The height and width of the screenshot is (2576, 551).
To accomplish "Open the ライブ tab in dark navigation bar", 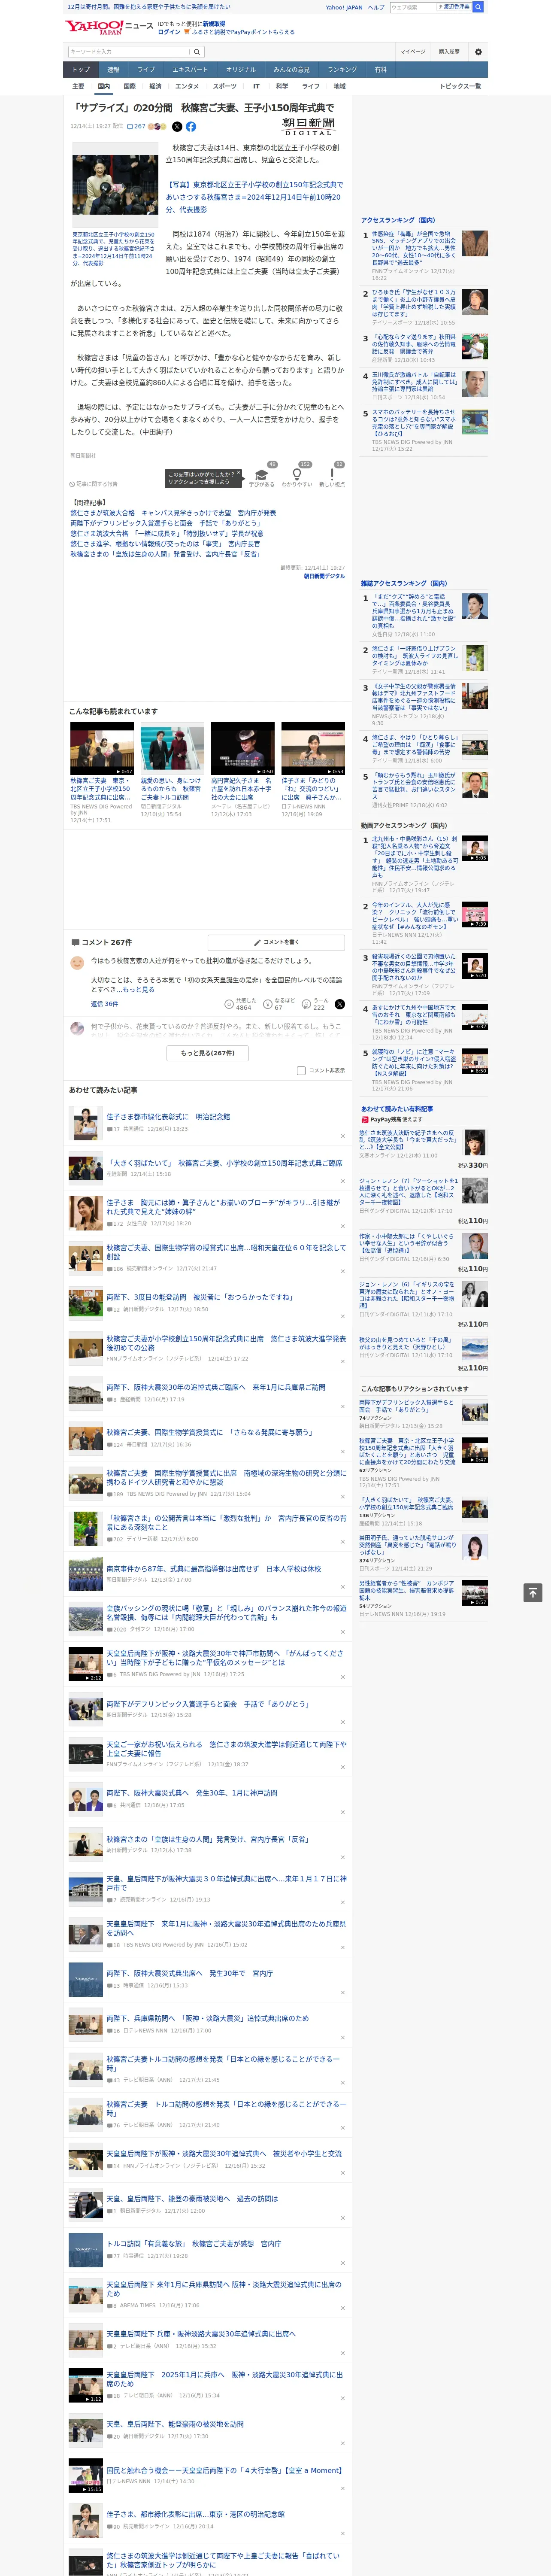I will (x=146, y=70).
